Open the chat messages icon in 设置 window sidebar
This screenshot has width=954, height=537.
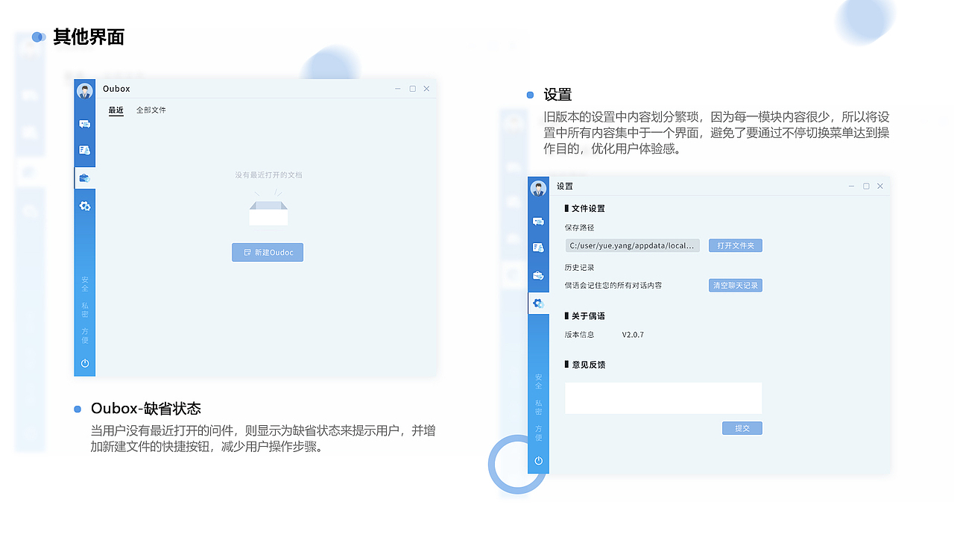point(538,222)
